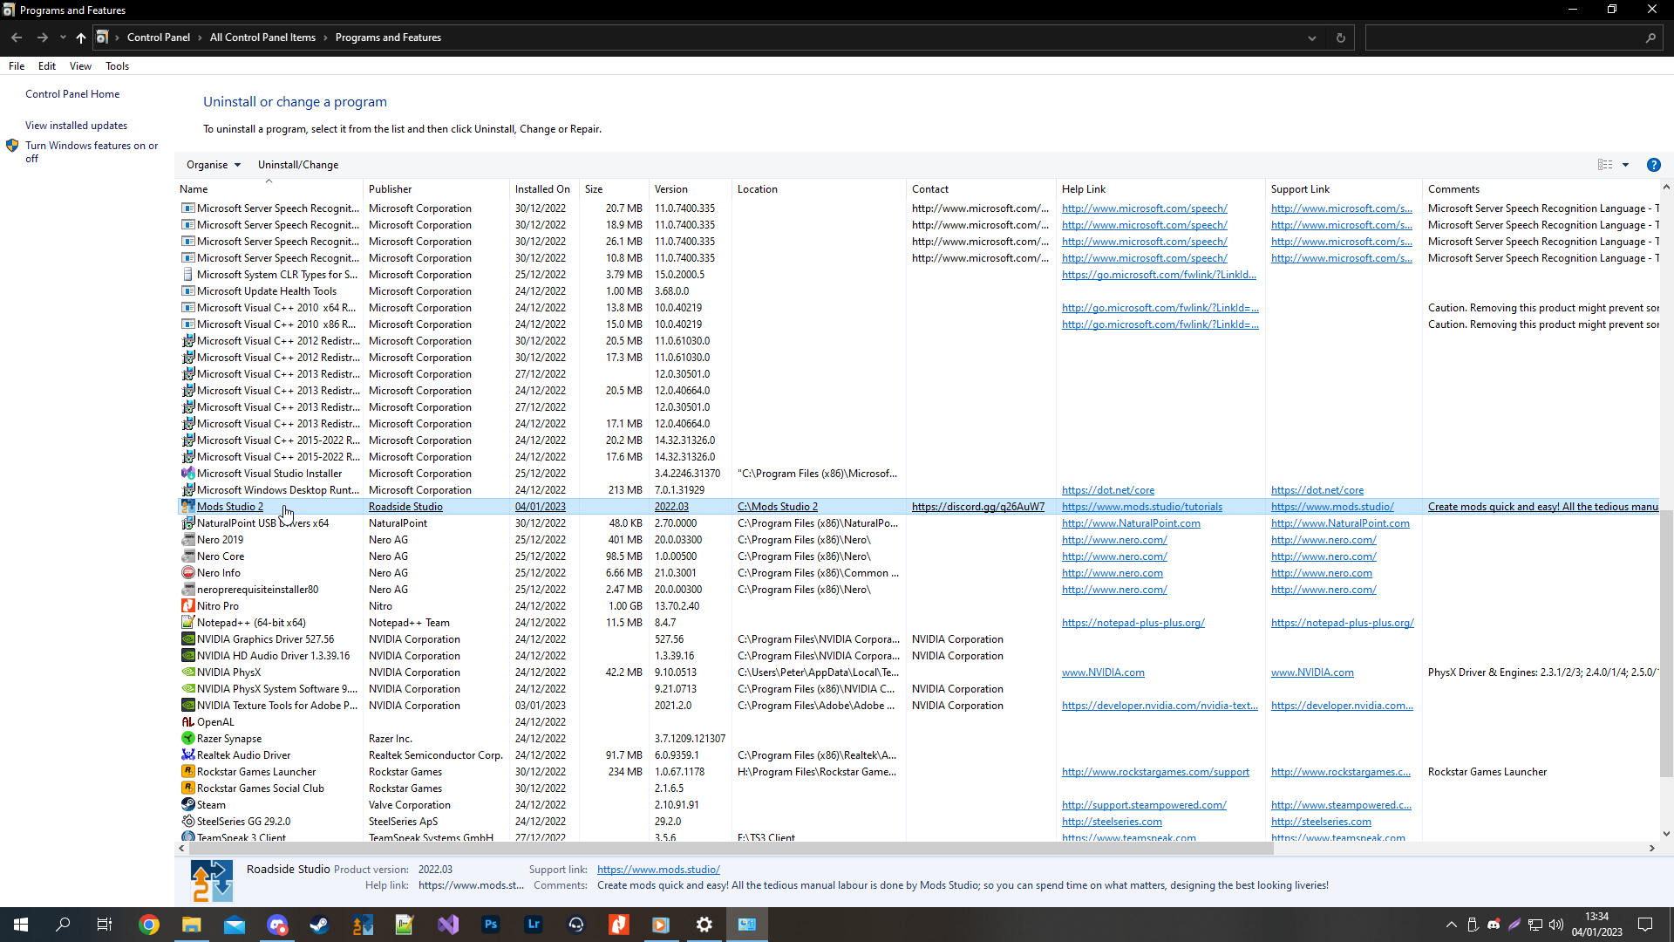Expand the Organise dropdown
This screenshot has height=942, width=1674.
pos(213,165)
